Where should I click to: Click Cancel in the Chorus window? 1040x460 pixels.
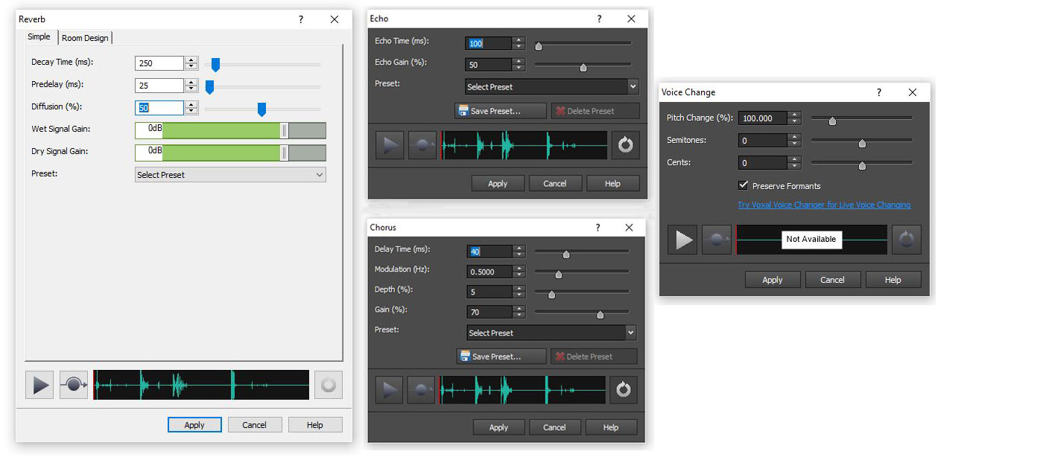coord(554,427)
